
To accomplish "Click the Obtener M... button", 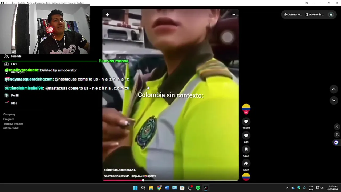I will click(293, 15).
